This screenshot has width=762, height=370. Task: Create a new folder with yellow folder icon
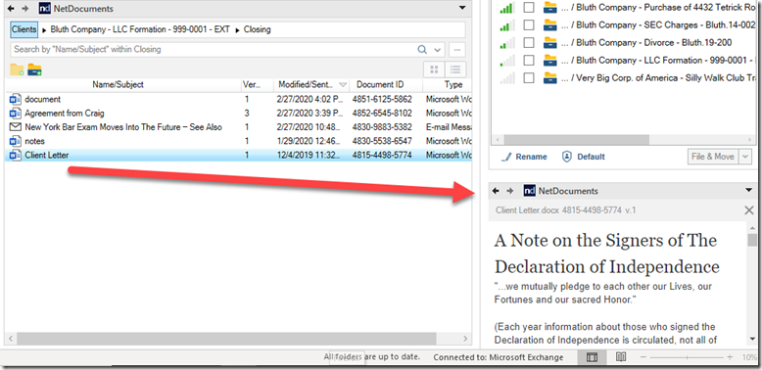17,69
